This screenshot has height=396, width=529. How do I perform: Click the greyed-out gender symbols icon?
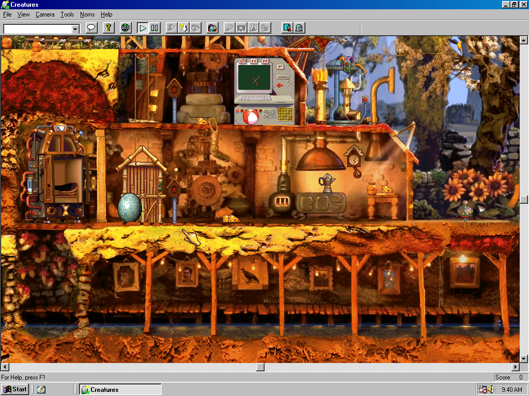(265, 28)
